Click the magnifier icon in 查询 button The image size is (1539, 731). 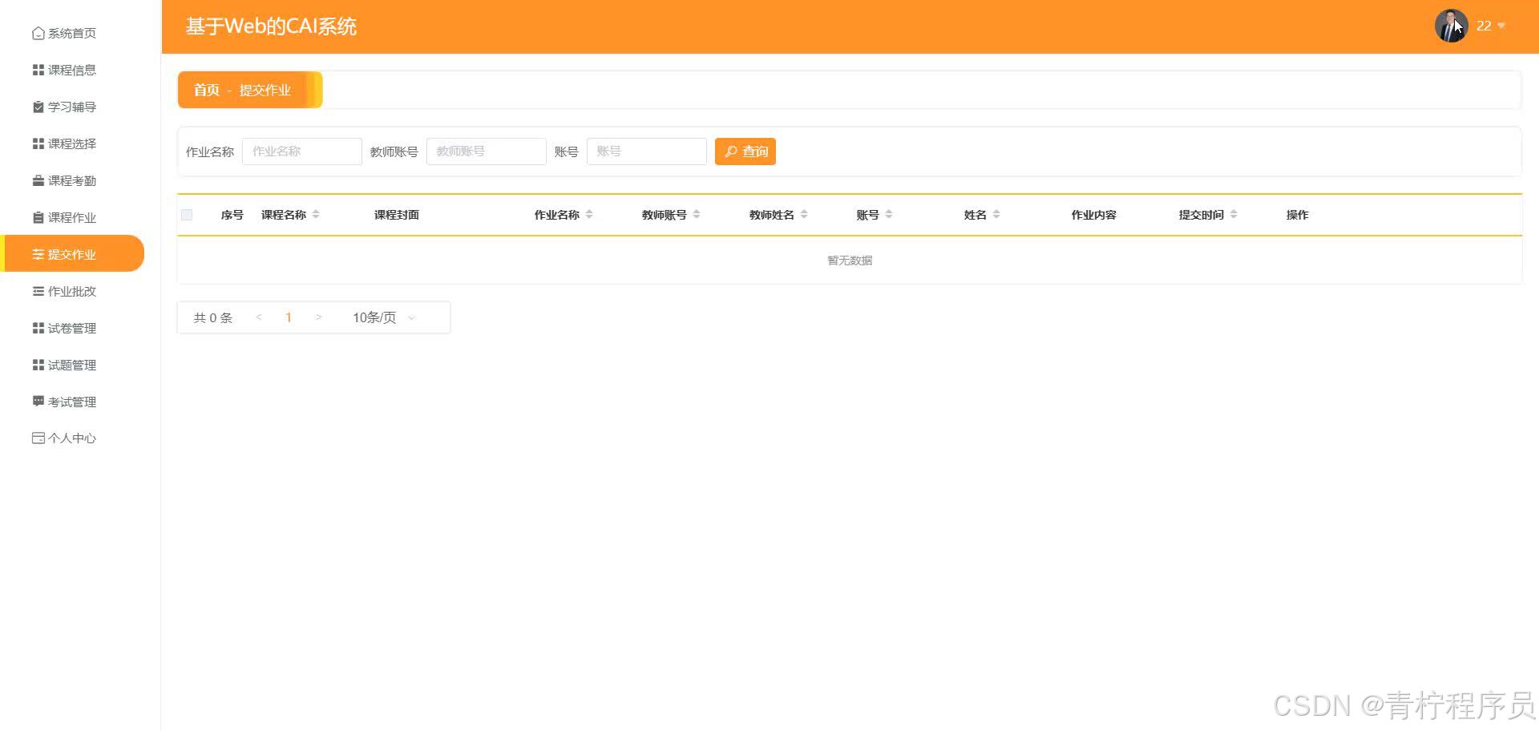731,151
